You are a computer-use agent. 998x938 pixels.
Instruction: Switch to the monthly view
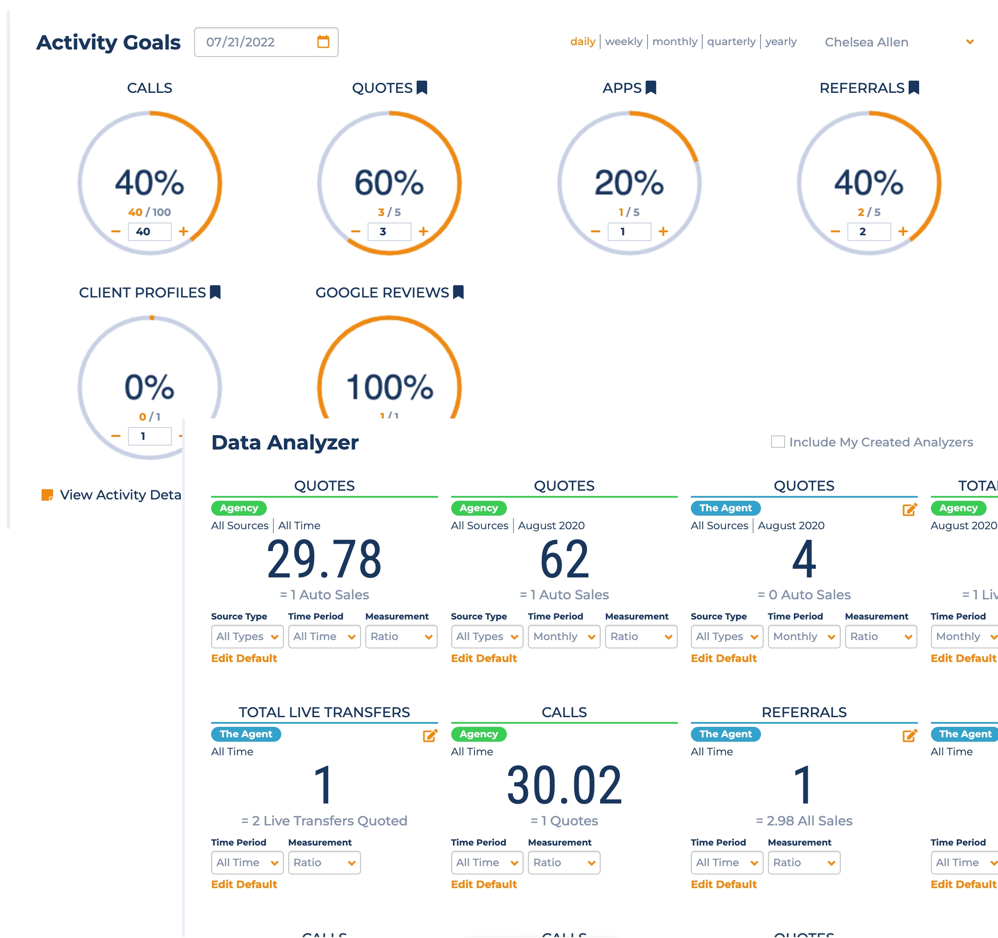pyautogui.click(x=675, y=42)
